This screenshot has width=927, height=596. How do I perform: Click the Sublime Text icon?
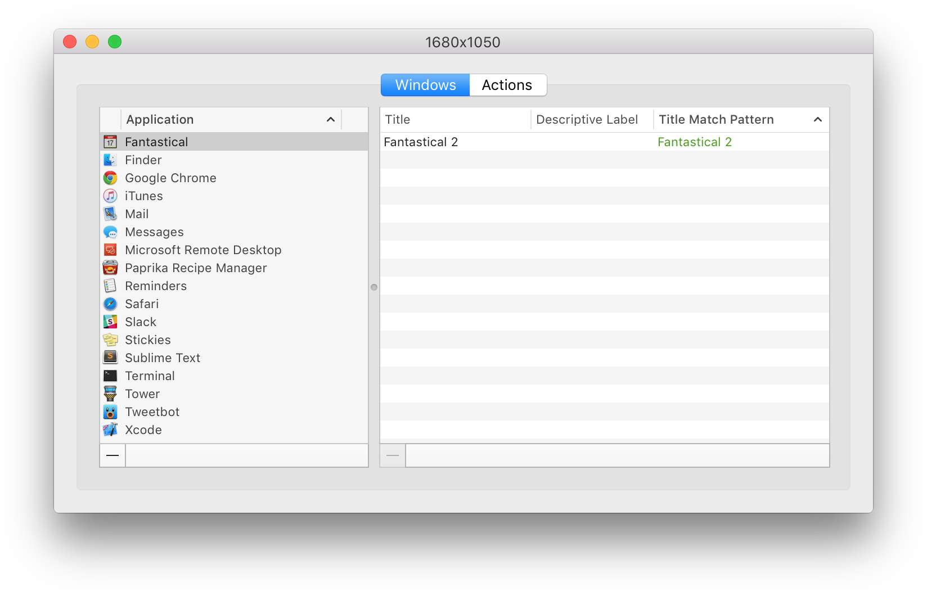tap(110, 358)
